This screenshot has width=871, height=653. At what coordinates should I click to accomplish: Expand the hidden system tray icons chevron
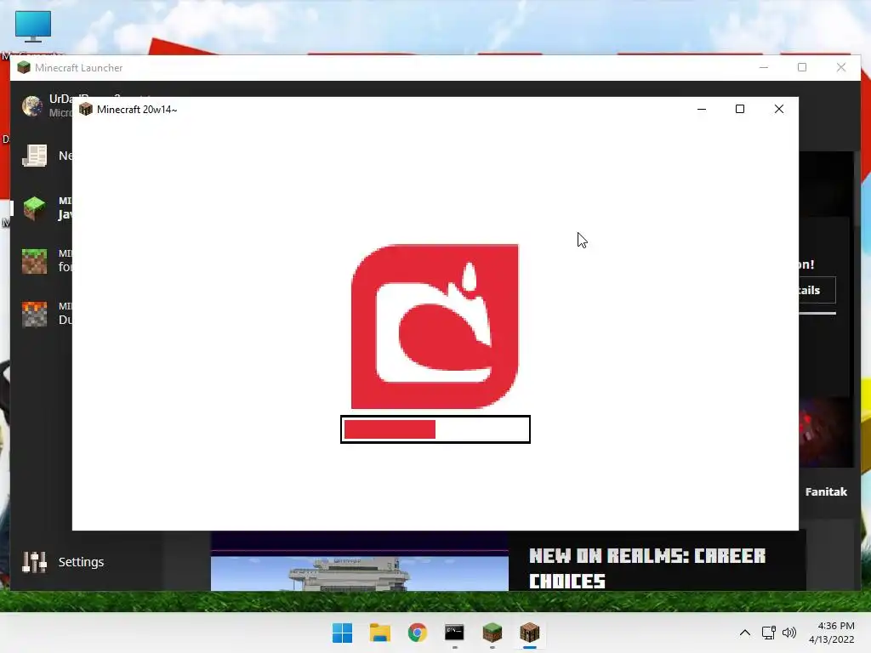[x=745, y=633]
